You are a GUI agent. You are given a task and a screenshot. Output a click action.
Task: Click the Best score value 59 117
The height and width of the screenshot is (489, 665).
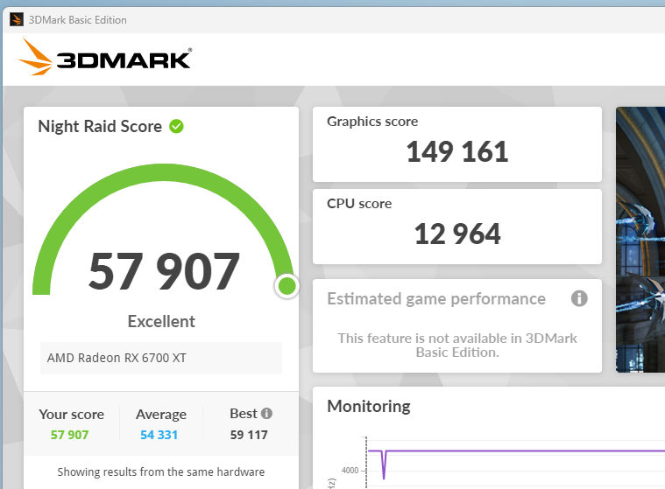(x=249, y=435)
